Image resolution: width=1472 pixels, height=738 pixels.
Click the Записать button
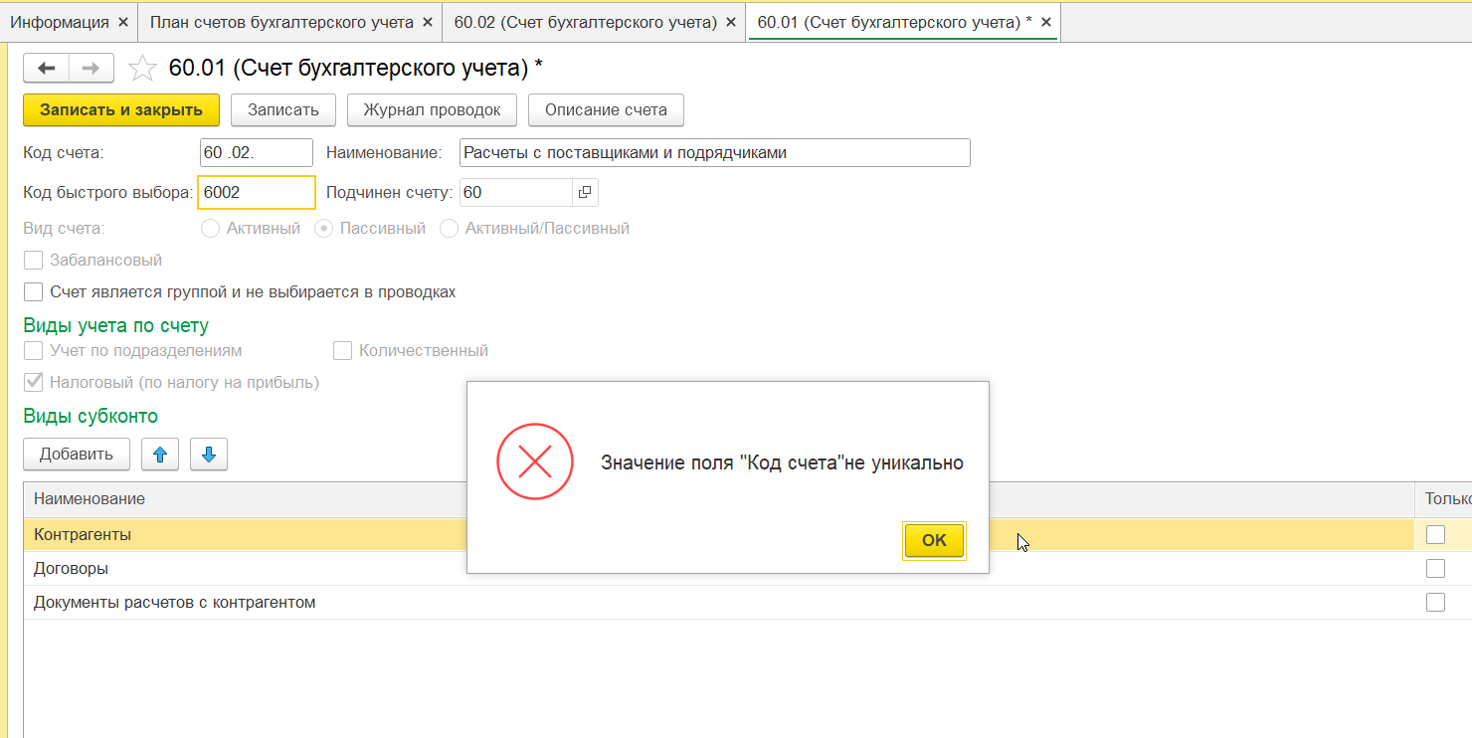[x=283, y=109]
